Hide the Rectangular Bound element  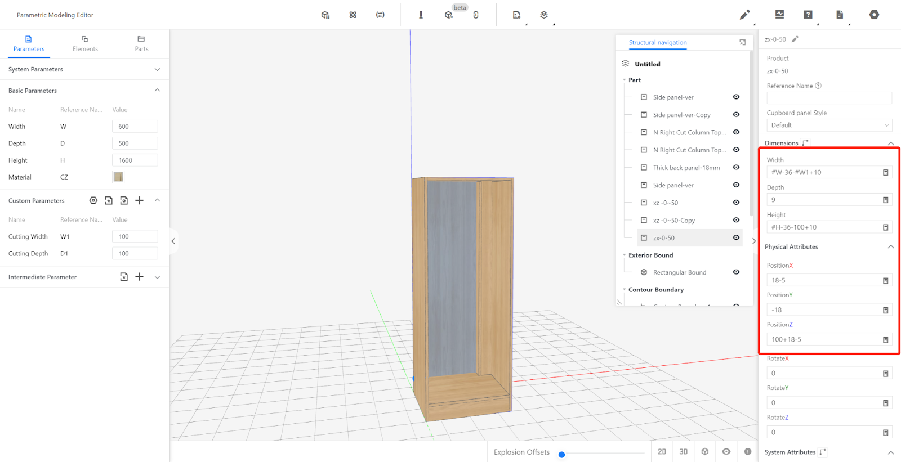pos(736,272)
